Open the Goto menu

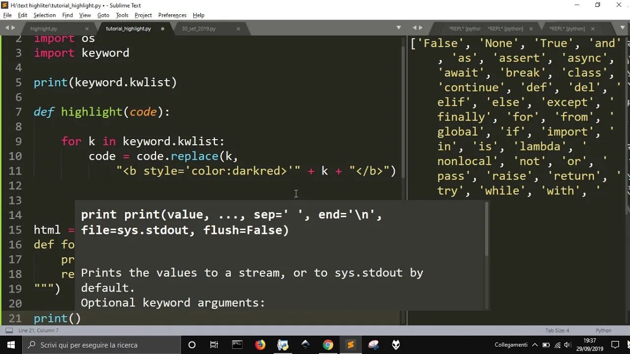[x=103, y=15]
